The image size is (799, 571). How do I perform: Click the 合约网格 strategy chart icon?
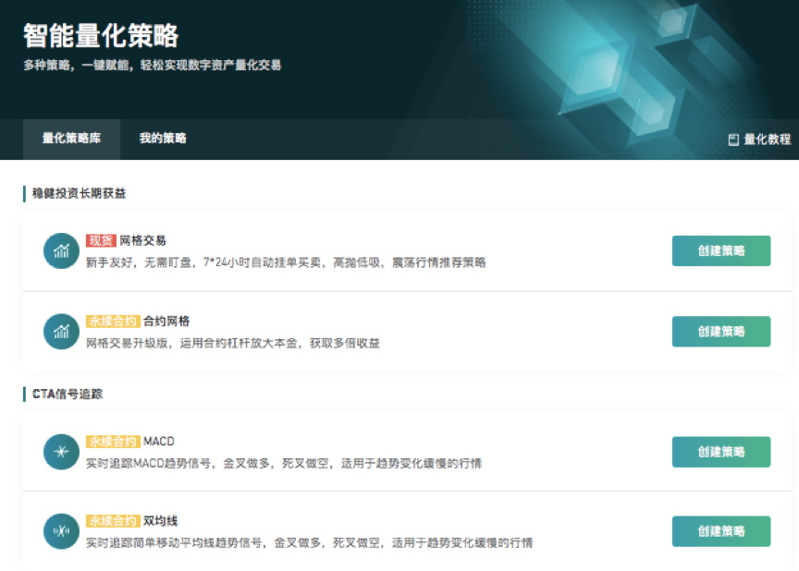[61, 332]
